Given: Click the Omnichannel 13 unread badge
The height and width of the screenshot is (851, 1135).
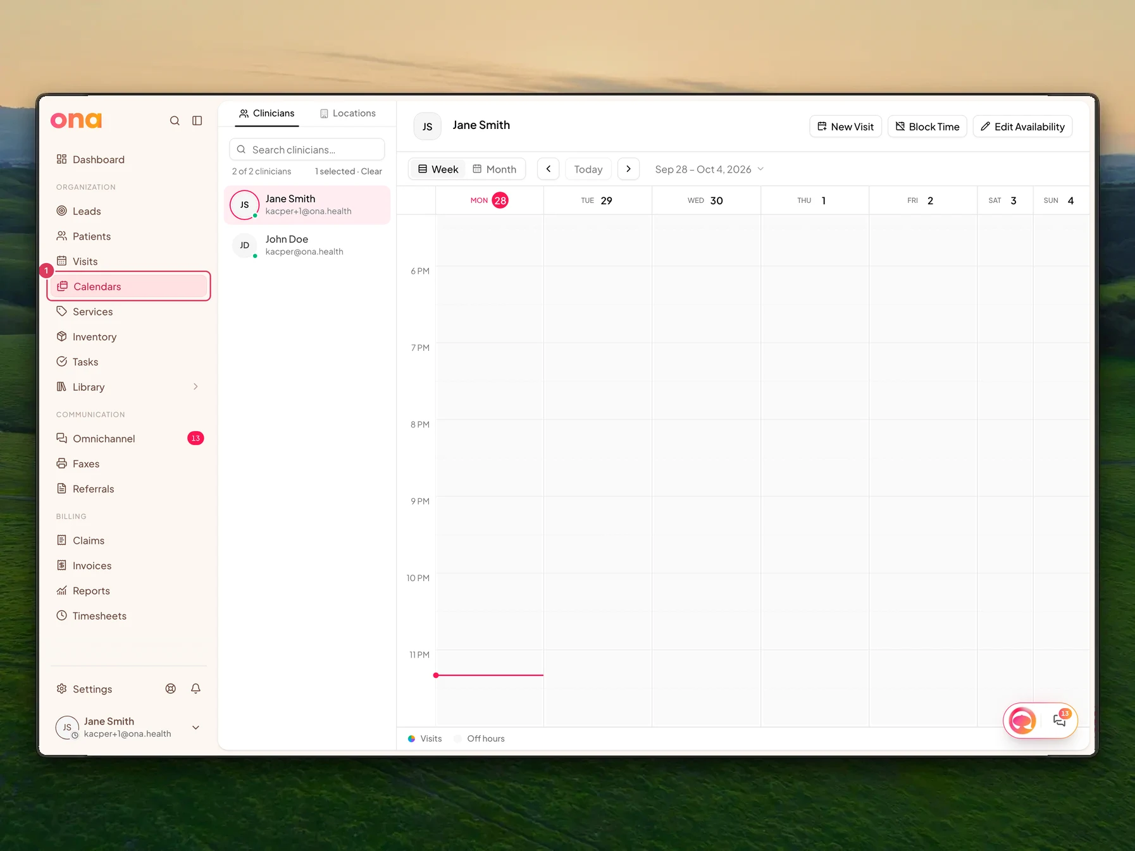Looking at the screenshot, I should click(x=195, y=438).
